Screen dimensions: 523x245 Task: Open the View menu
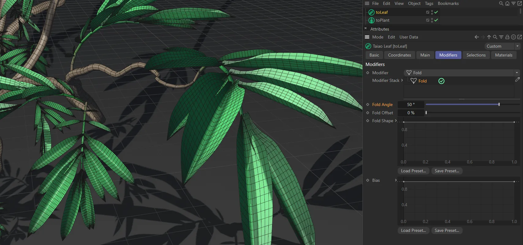click(x=399, y=3)
